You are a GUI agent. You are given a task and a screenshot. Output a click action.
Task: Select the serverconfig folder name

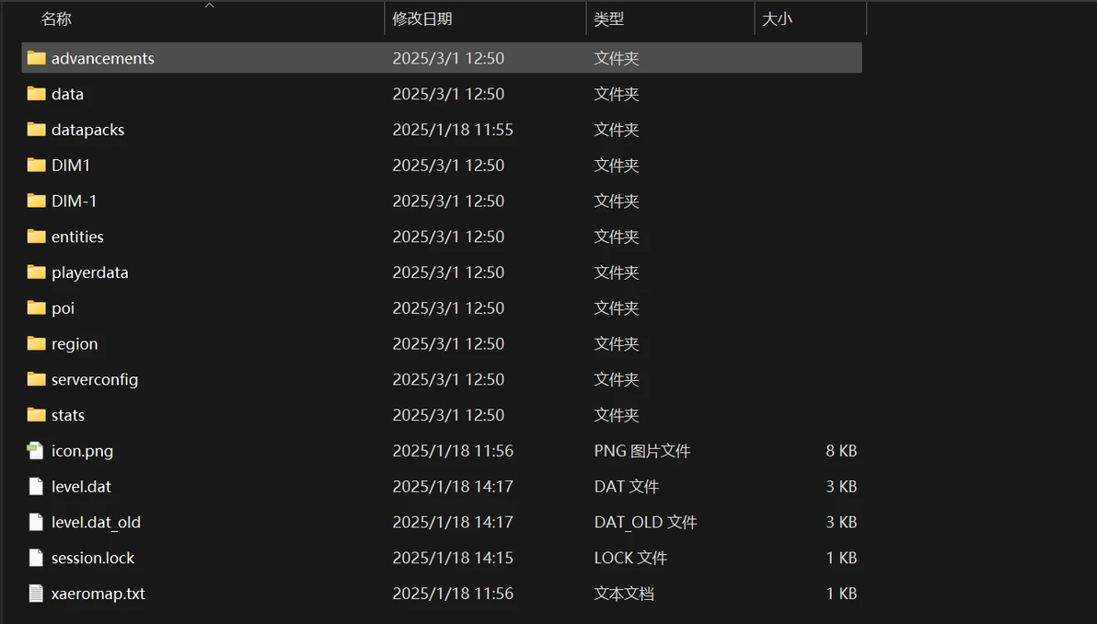coord(95,379)
